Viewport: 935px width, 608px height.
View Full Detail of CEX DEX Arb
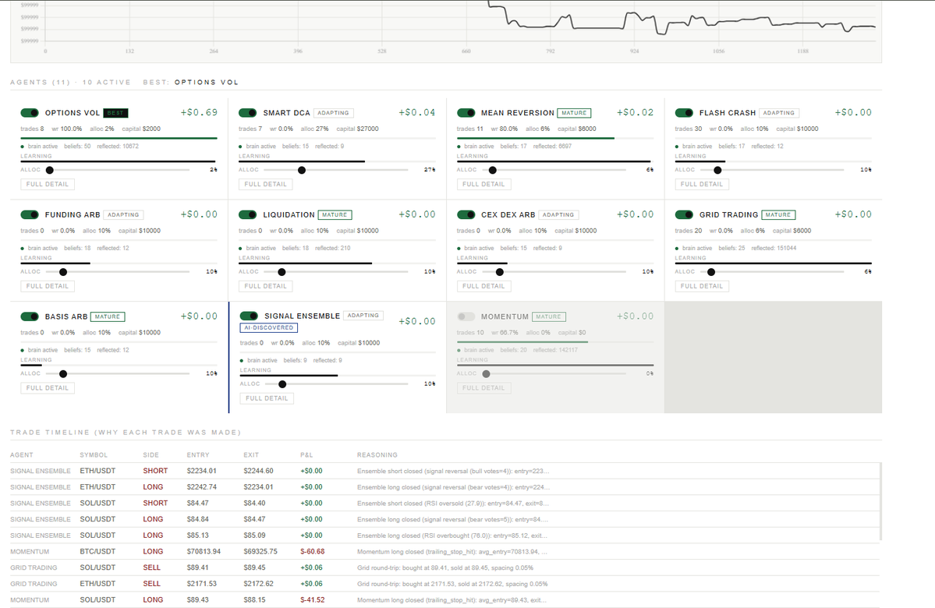point(483,286)
